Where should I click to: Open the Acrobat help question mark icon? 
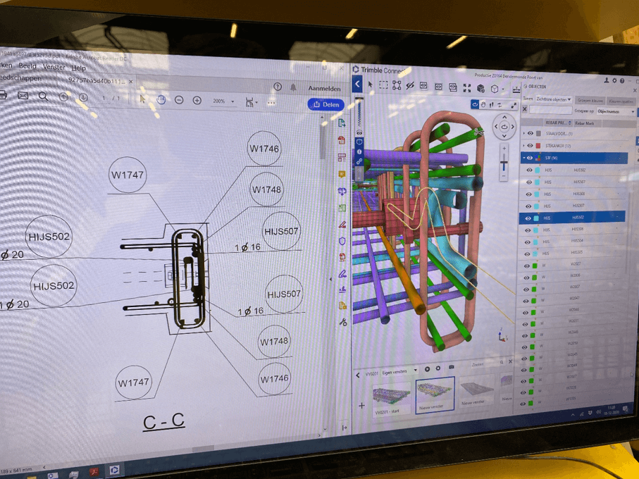click(278, 87)
